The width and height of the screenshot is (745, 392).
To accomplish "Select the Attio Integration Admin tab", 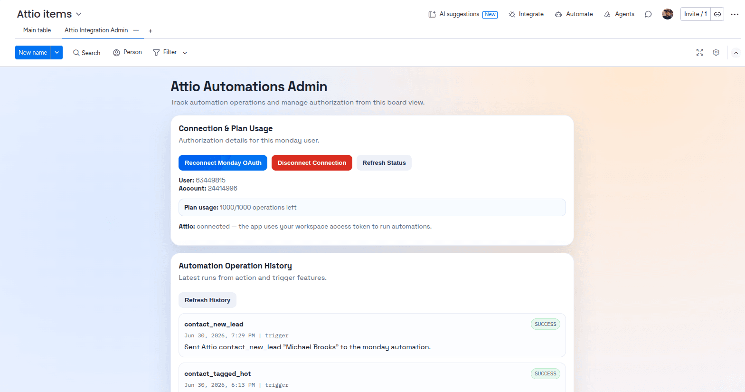I will (x=96, y=30).
